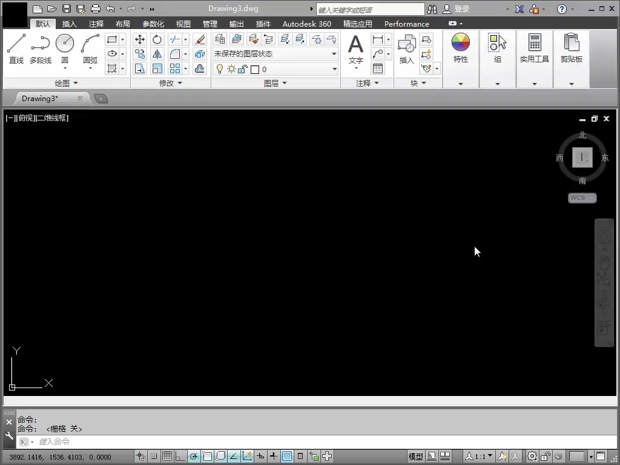Screen dimensions: 620x465
Task: Select the Hatch tool
Action: pos(112,68)
